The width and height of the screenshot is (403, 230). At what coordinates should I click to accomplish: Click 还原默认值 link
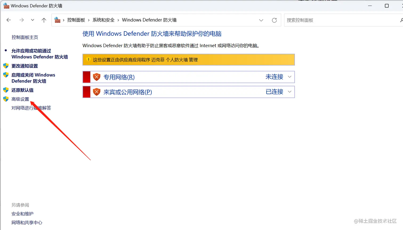[22, 90]
